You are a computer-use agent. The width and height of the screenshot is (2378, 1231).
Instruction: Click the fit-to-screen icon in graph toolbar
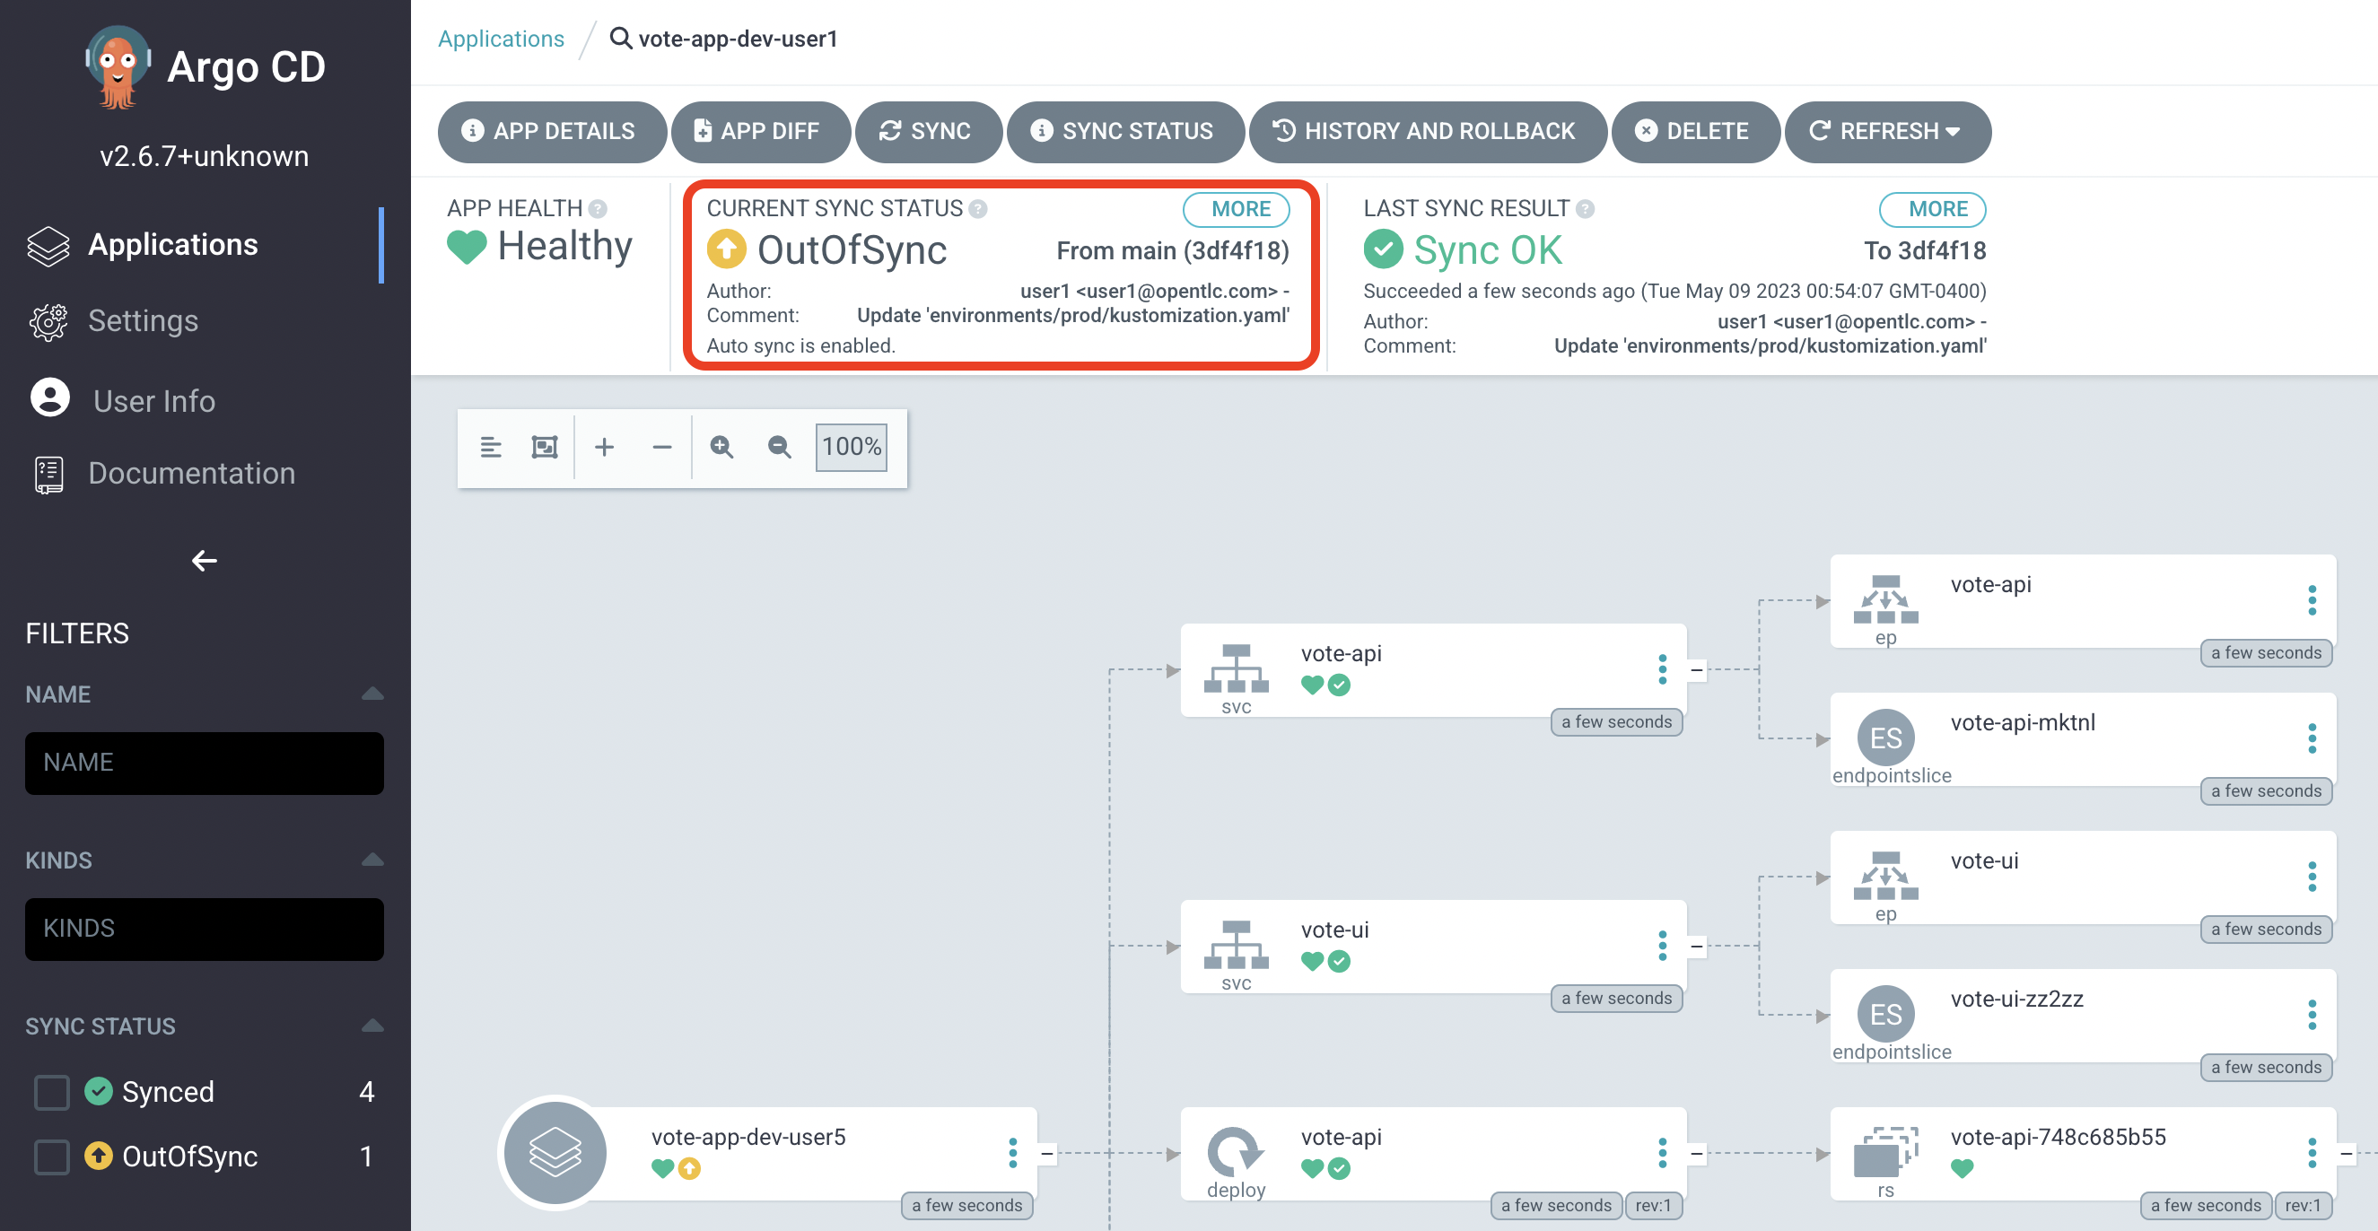545,447
